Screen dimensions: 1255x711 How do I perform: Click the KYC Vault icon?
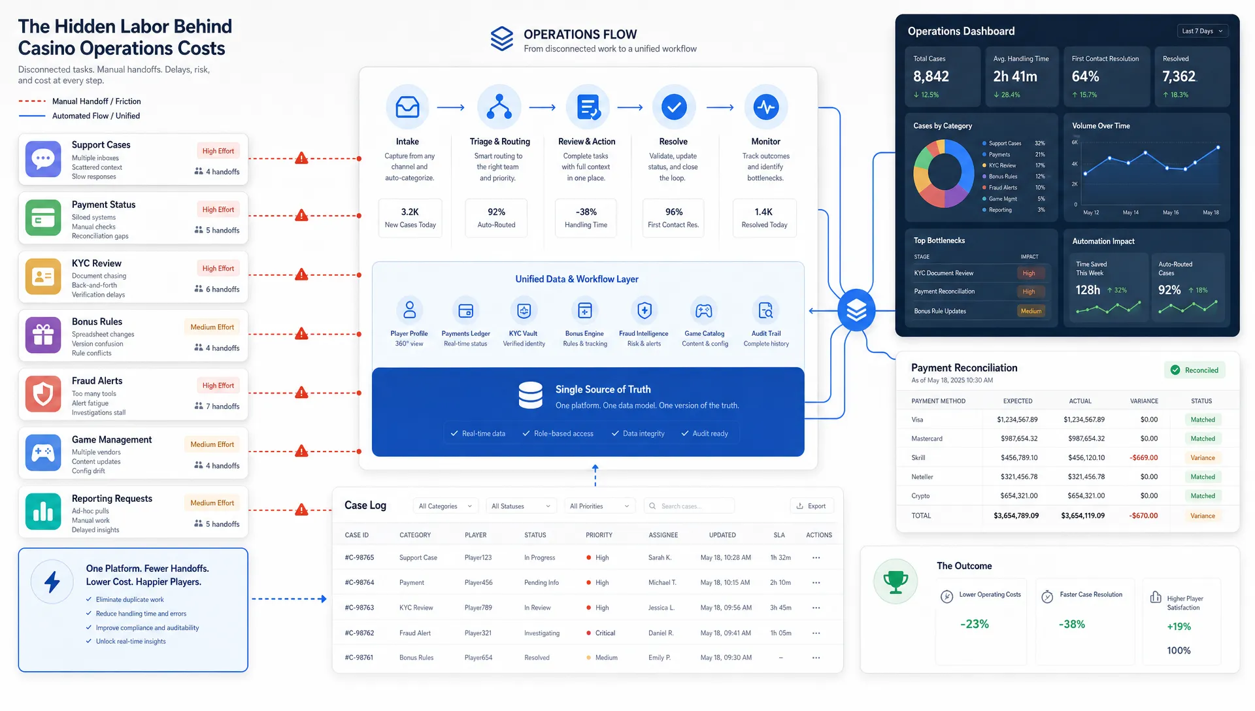click(x=524, y=310)
